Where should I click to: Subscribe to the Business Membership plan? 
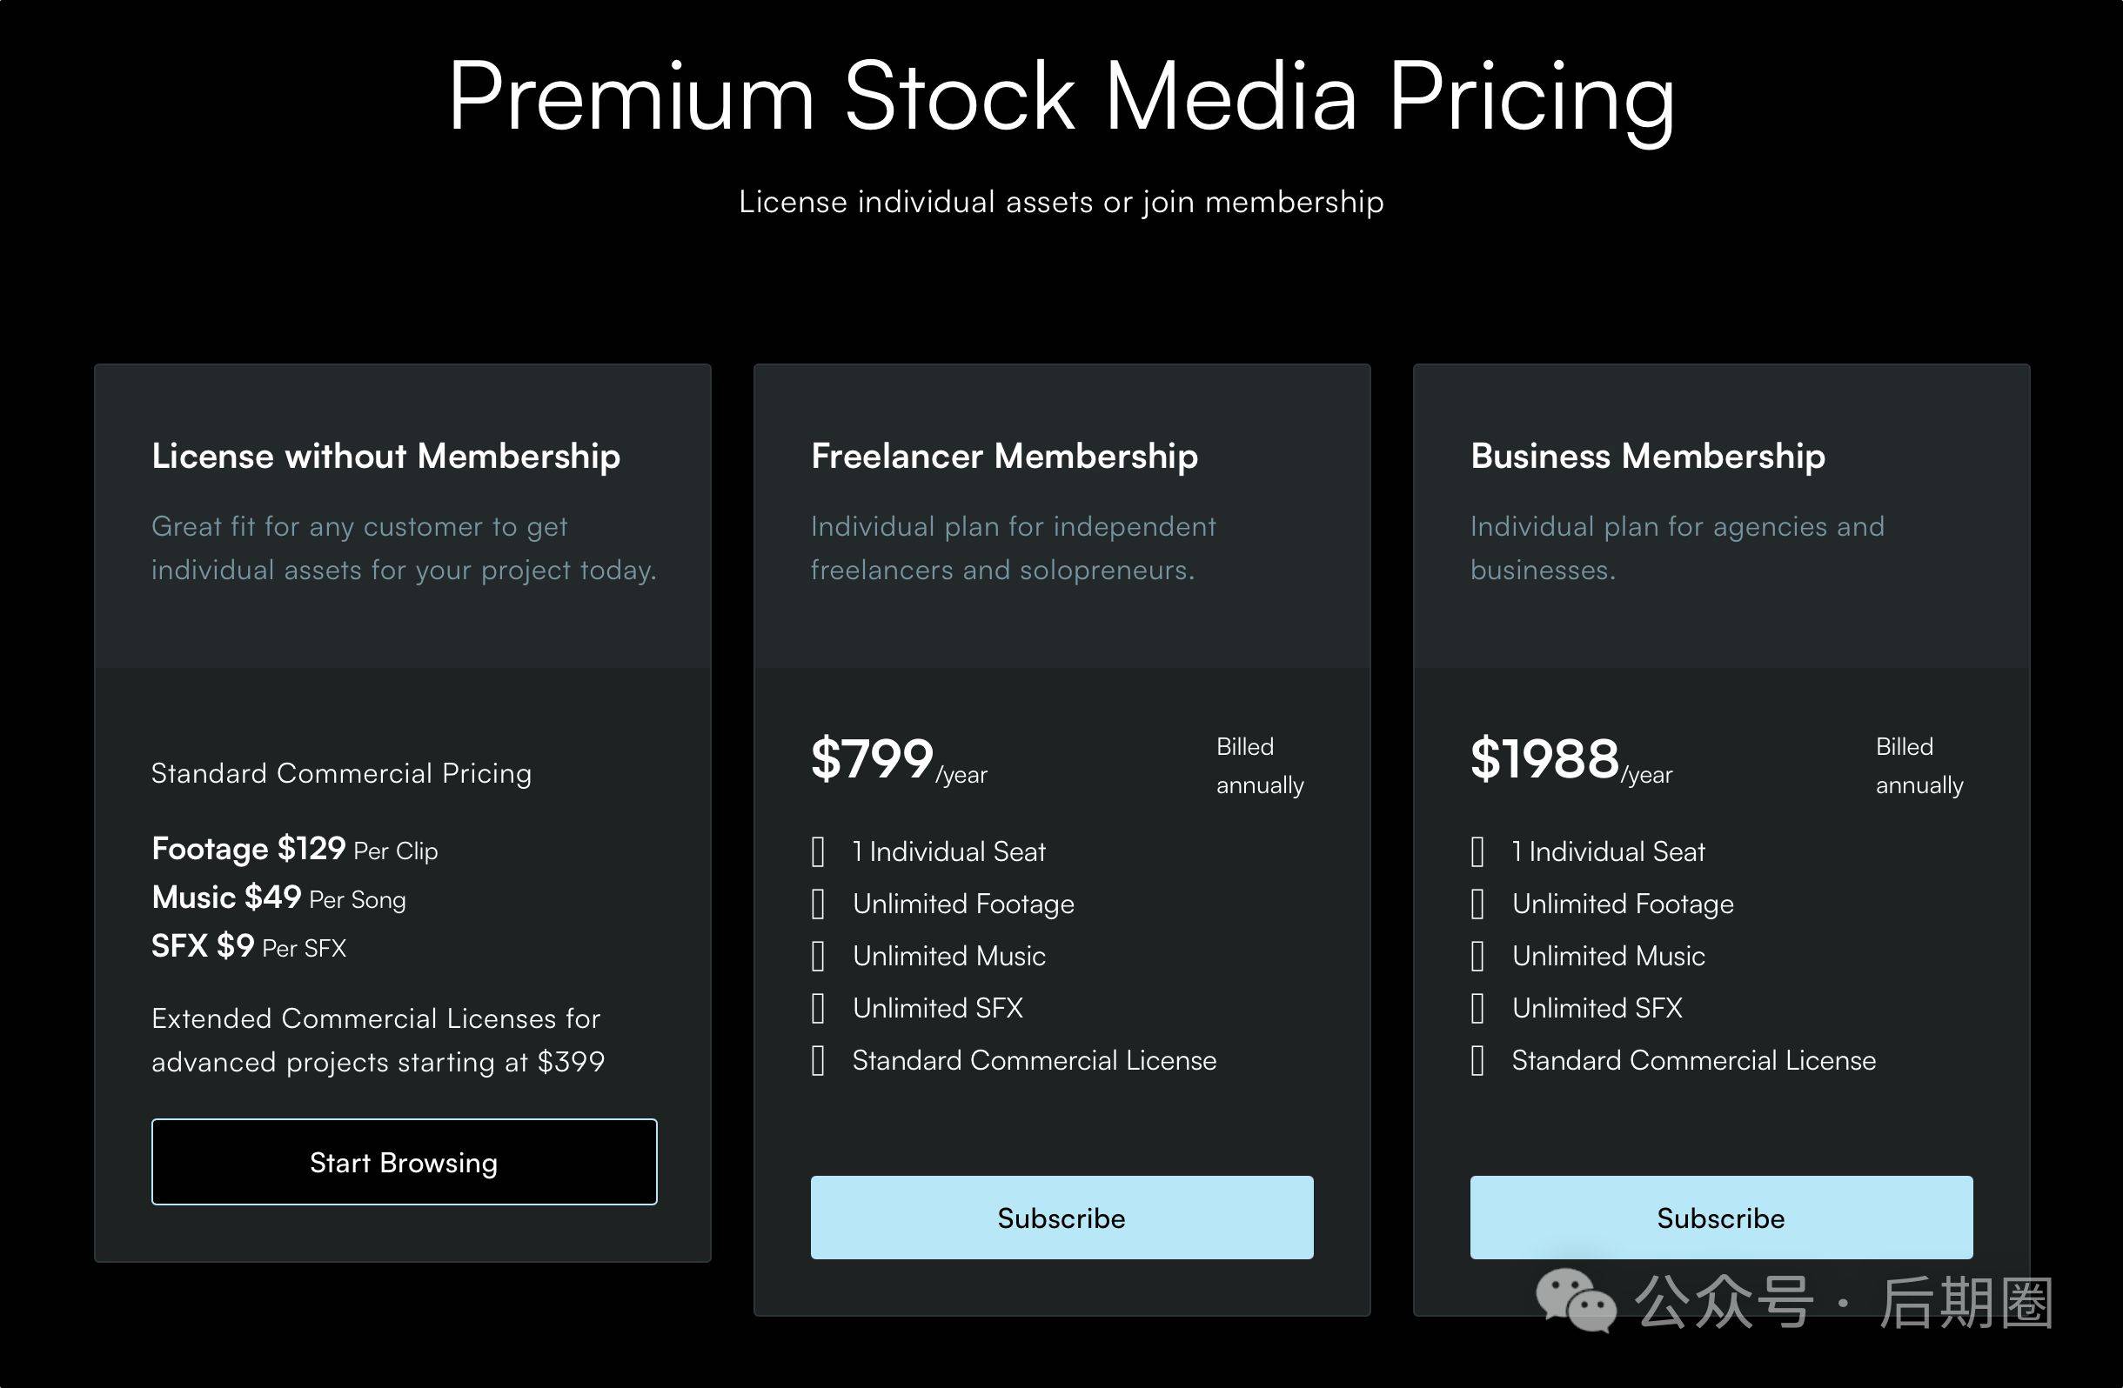point(1721,1217)
